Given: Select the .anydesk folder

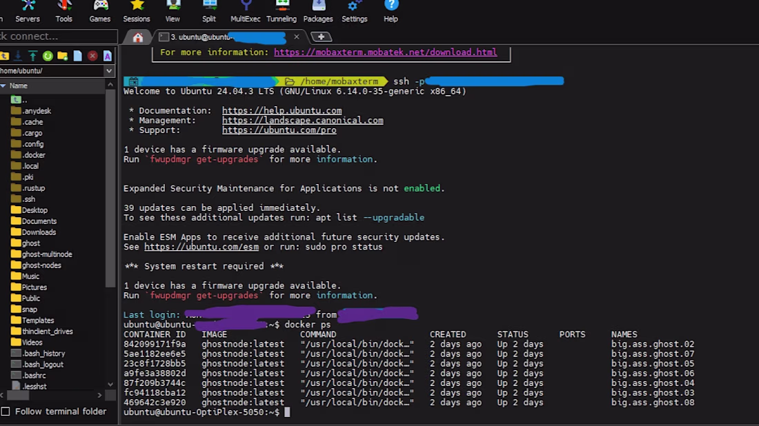Looking at the screenshot, I should (x=31, y=111).
